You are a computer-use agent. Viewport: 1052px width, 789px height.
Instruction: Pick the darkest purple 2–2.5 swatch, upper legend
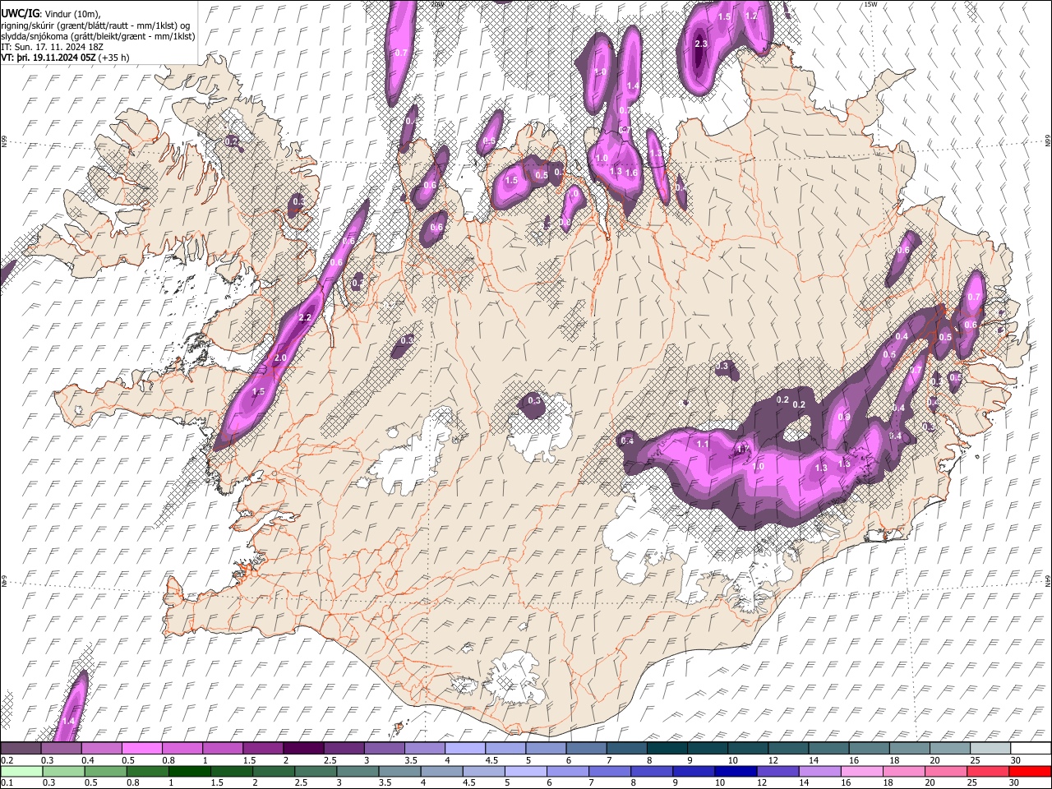pos(306,749)
